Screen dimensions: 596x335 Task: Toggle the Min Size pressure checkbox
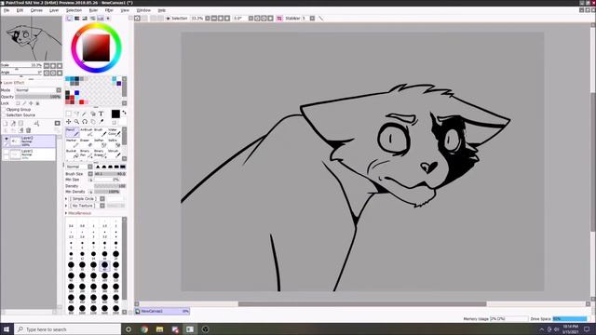click(90, 180)
